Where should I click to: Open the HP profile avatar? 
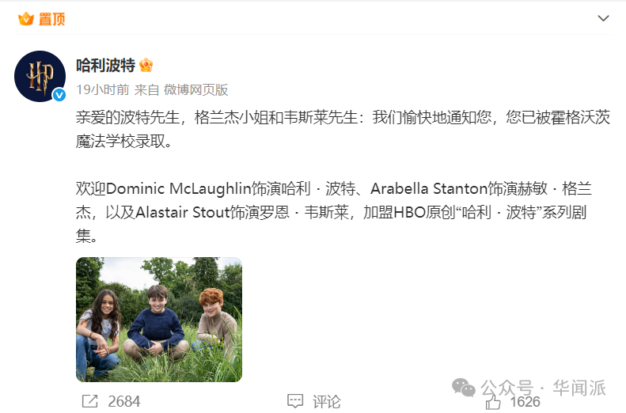tap(40, 76)
